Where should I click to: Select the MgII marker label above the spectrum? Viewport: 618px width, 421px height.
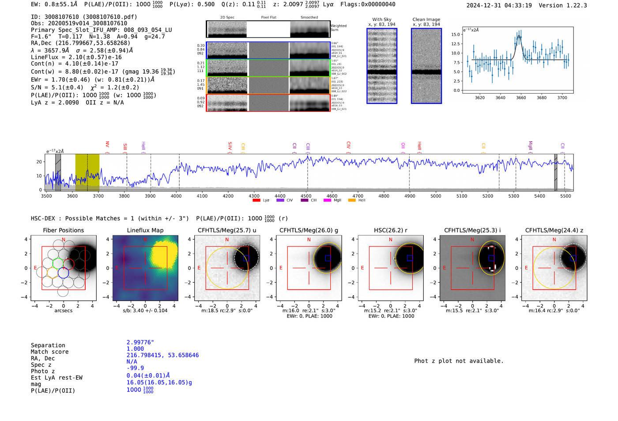point(531,146)
